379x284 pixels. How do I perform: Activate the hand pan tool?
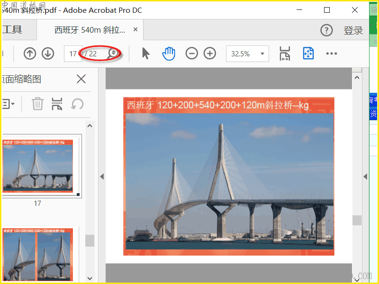[169, 53]
